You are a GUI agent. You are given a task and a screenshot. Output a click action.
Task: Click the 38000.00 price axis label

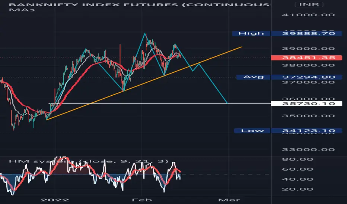(x=308, y=65)
